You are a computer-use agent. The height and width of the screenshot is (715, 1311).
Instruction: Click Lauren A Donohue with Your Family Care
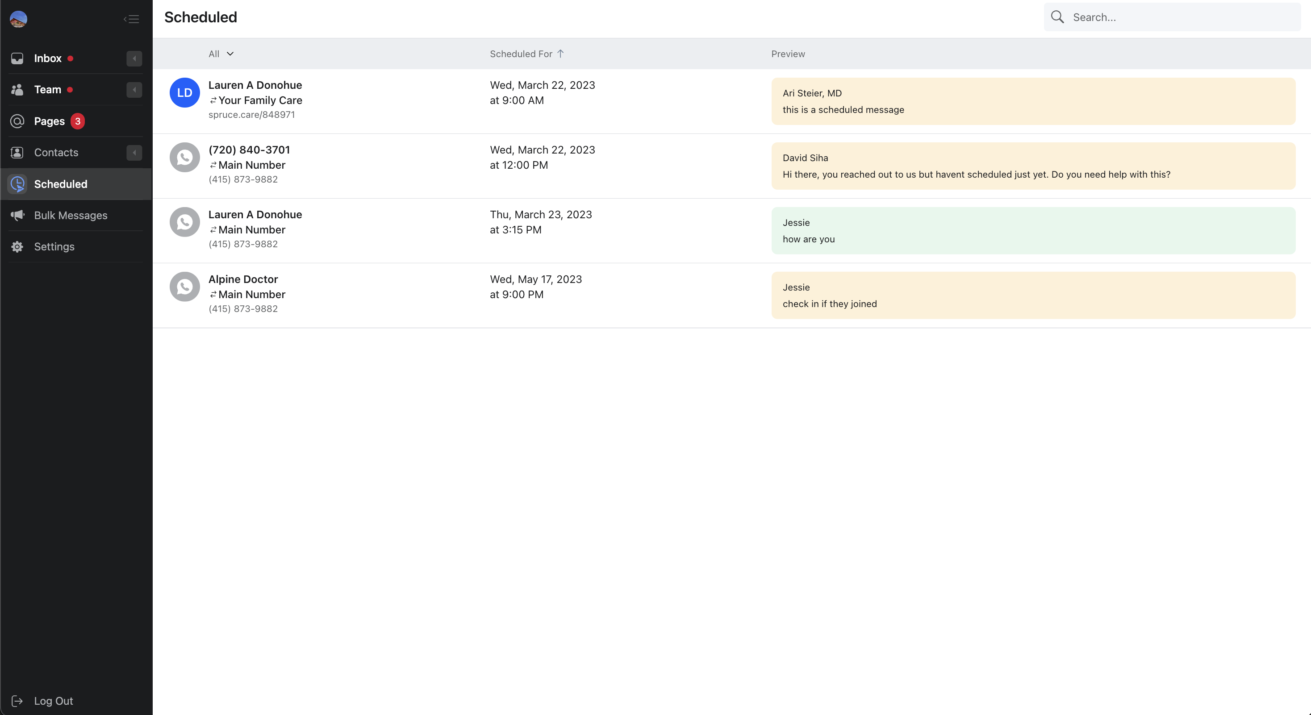[x=255, y=85]
